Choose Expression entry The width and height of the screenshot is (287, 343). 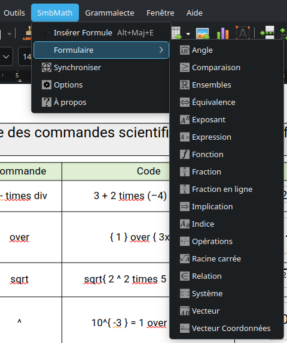(227, 137)
